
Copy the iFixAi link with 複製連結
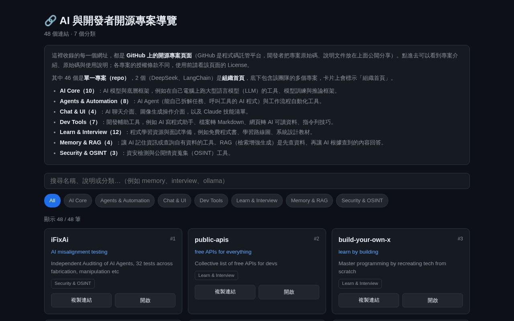point(81,300)
